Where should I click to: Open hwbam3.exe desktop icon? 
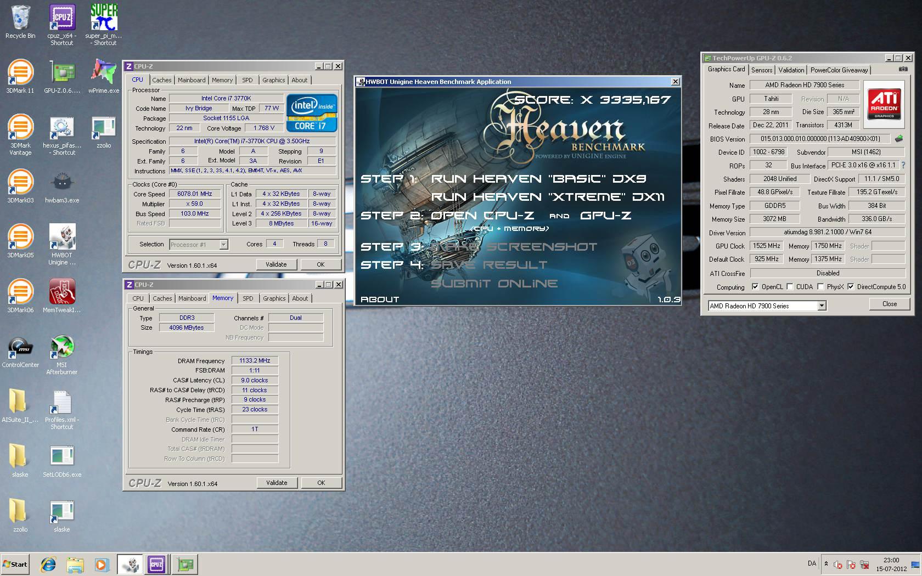[x=62, y=187]
